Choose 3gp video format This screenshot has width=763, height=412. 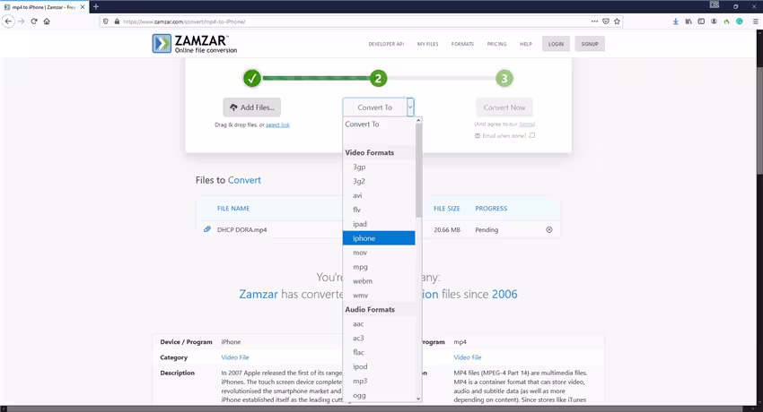point(379,167)
